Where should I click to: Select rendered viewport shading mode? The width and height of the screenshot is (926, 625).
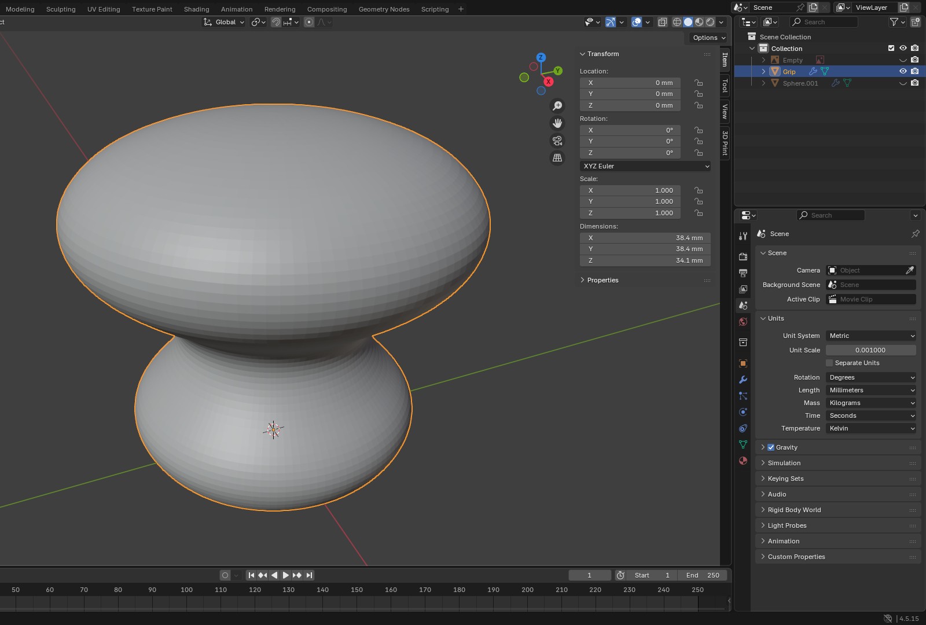click(710, 22)
